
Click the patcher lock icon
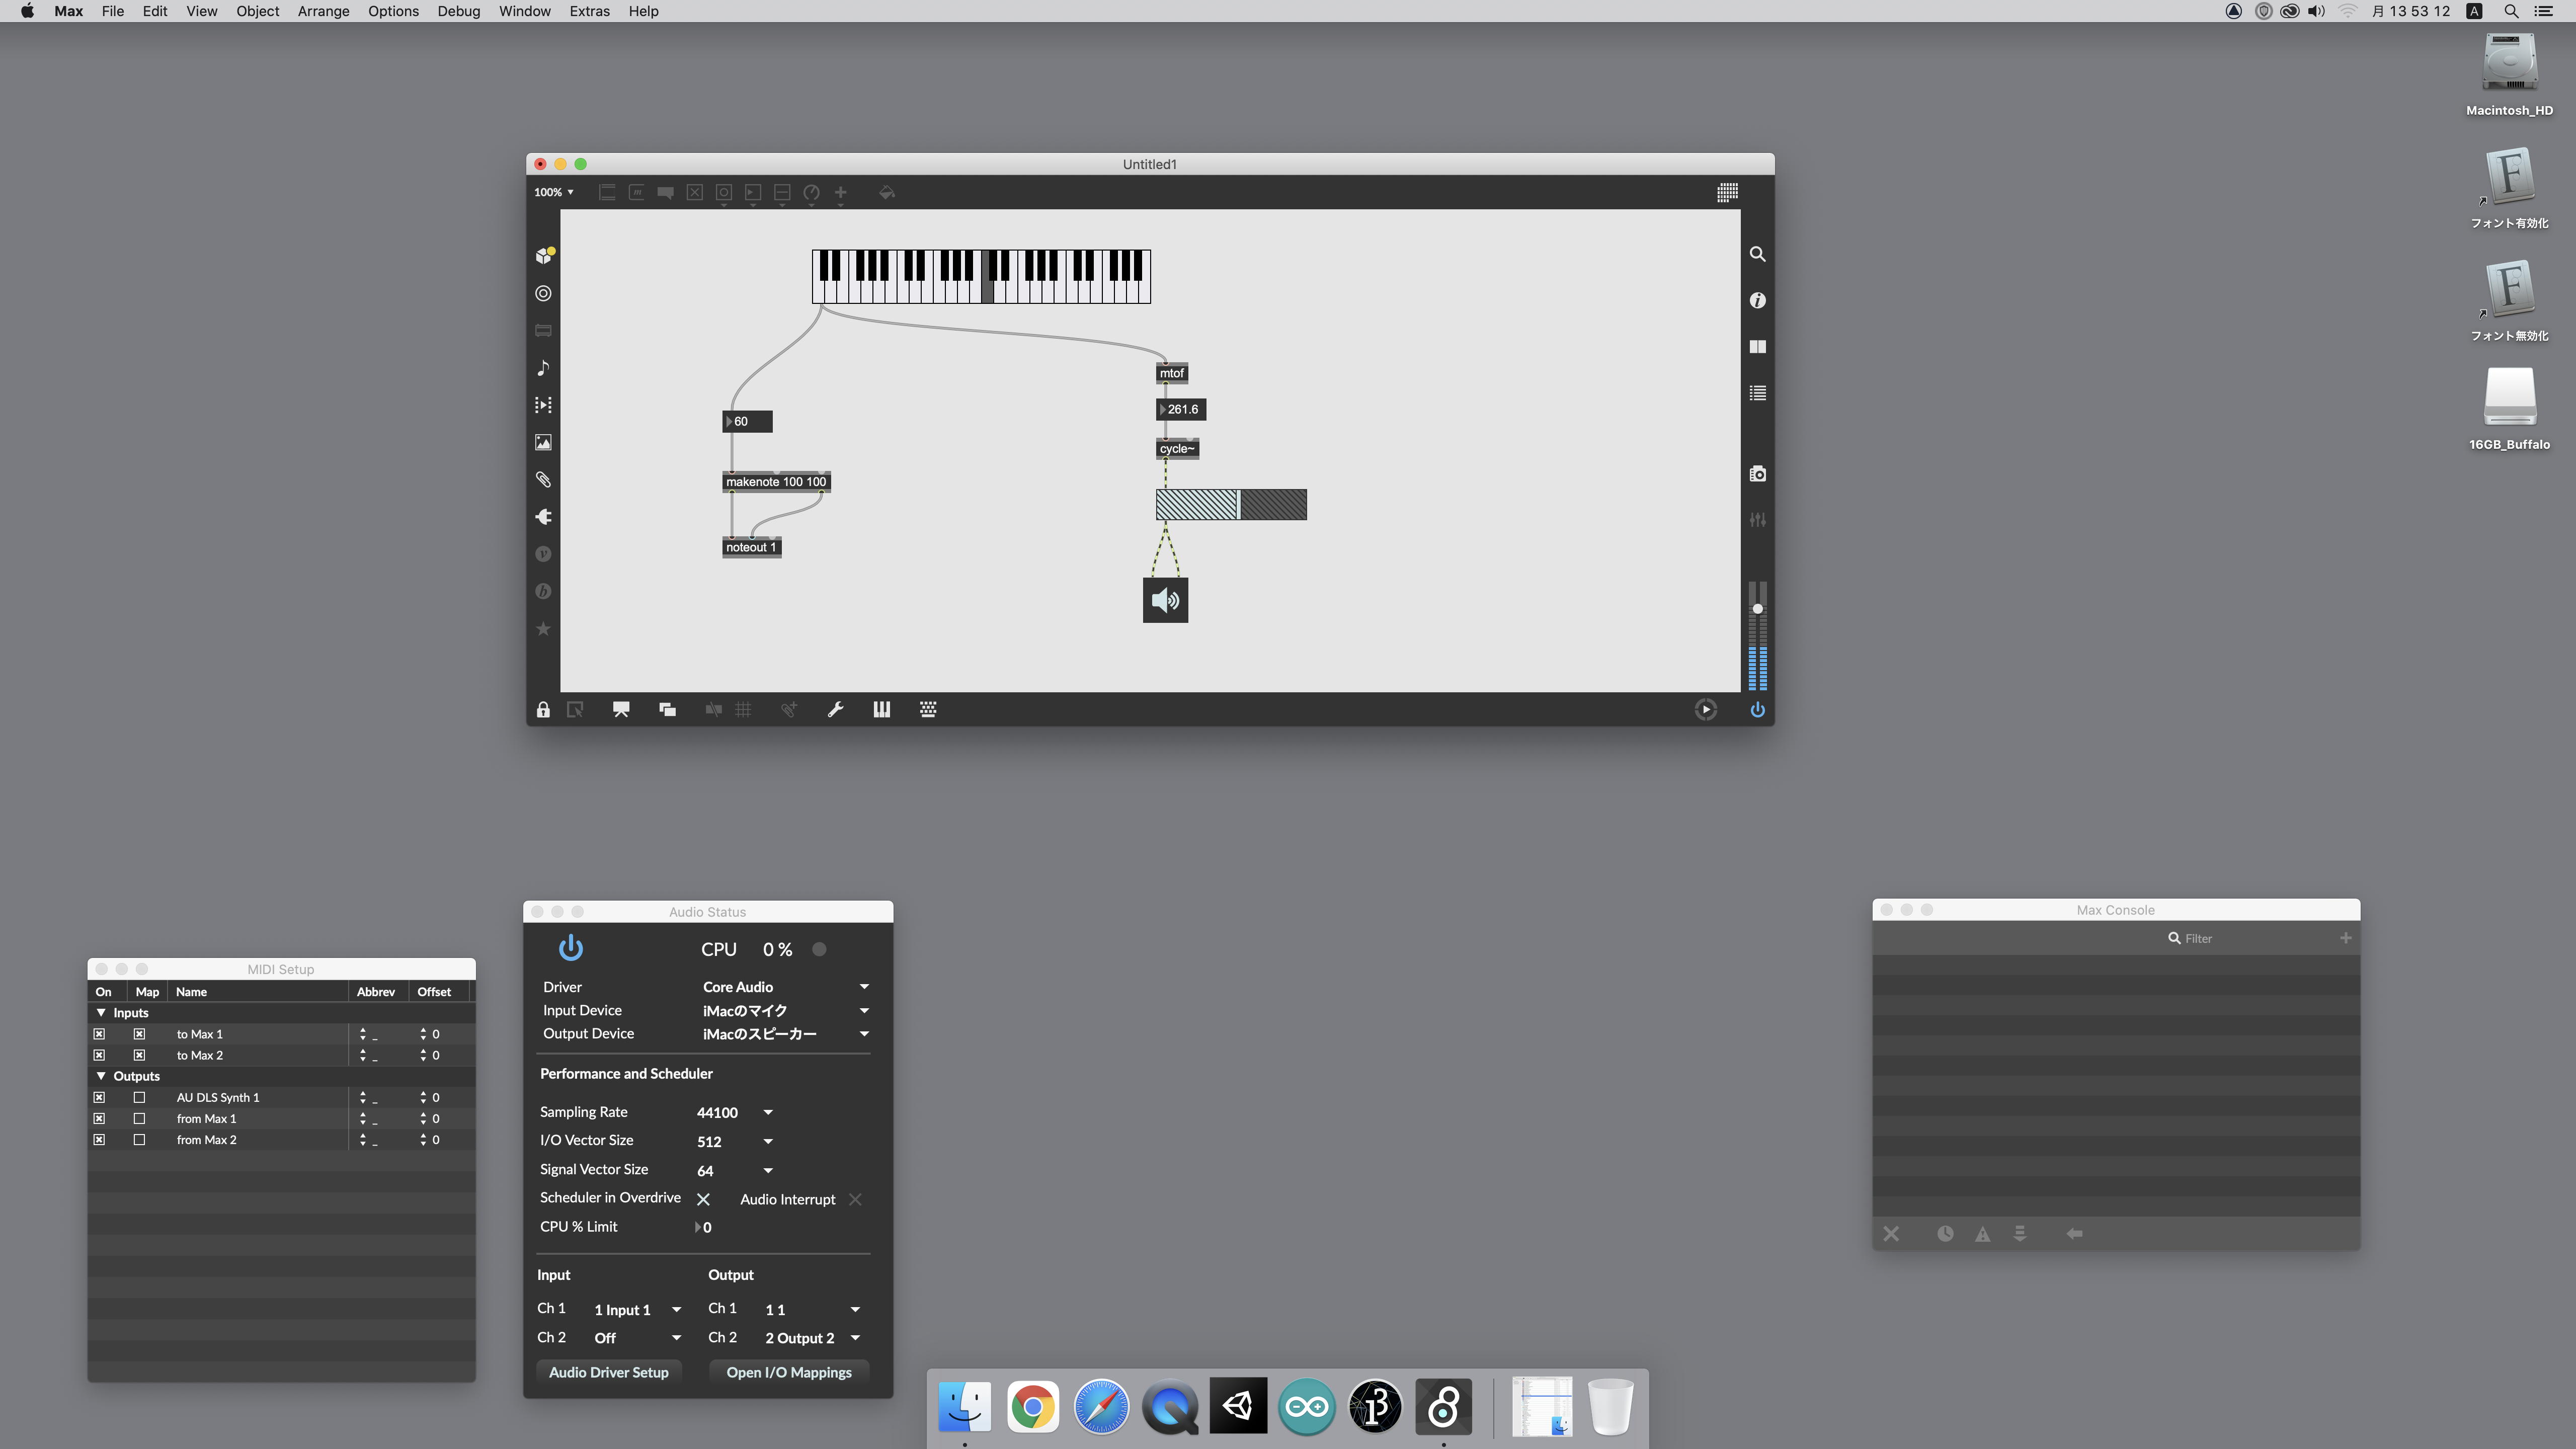543,710
